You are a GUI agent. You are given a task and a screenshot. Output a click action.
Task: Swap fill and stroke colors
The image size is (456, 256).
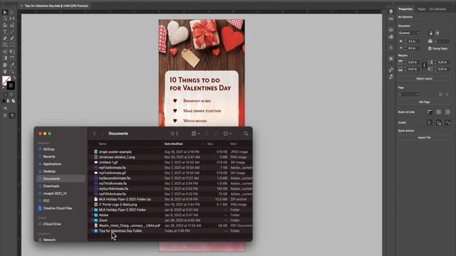[14, 78]
